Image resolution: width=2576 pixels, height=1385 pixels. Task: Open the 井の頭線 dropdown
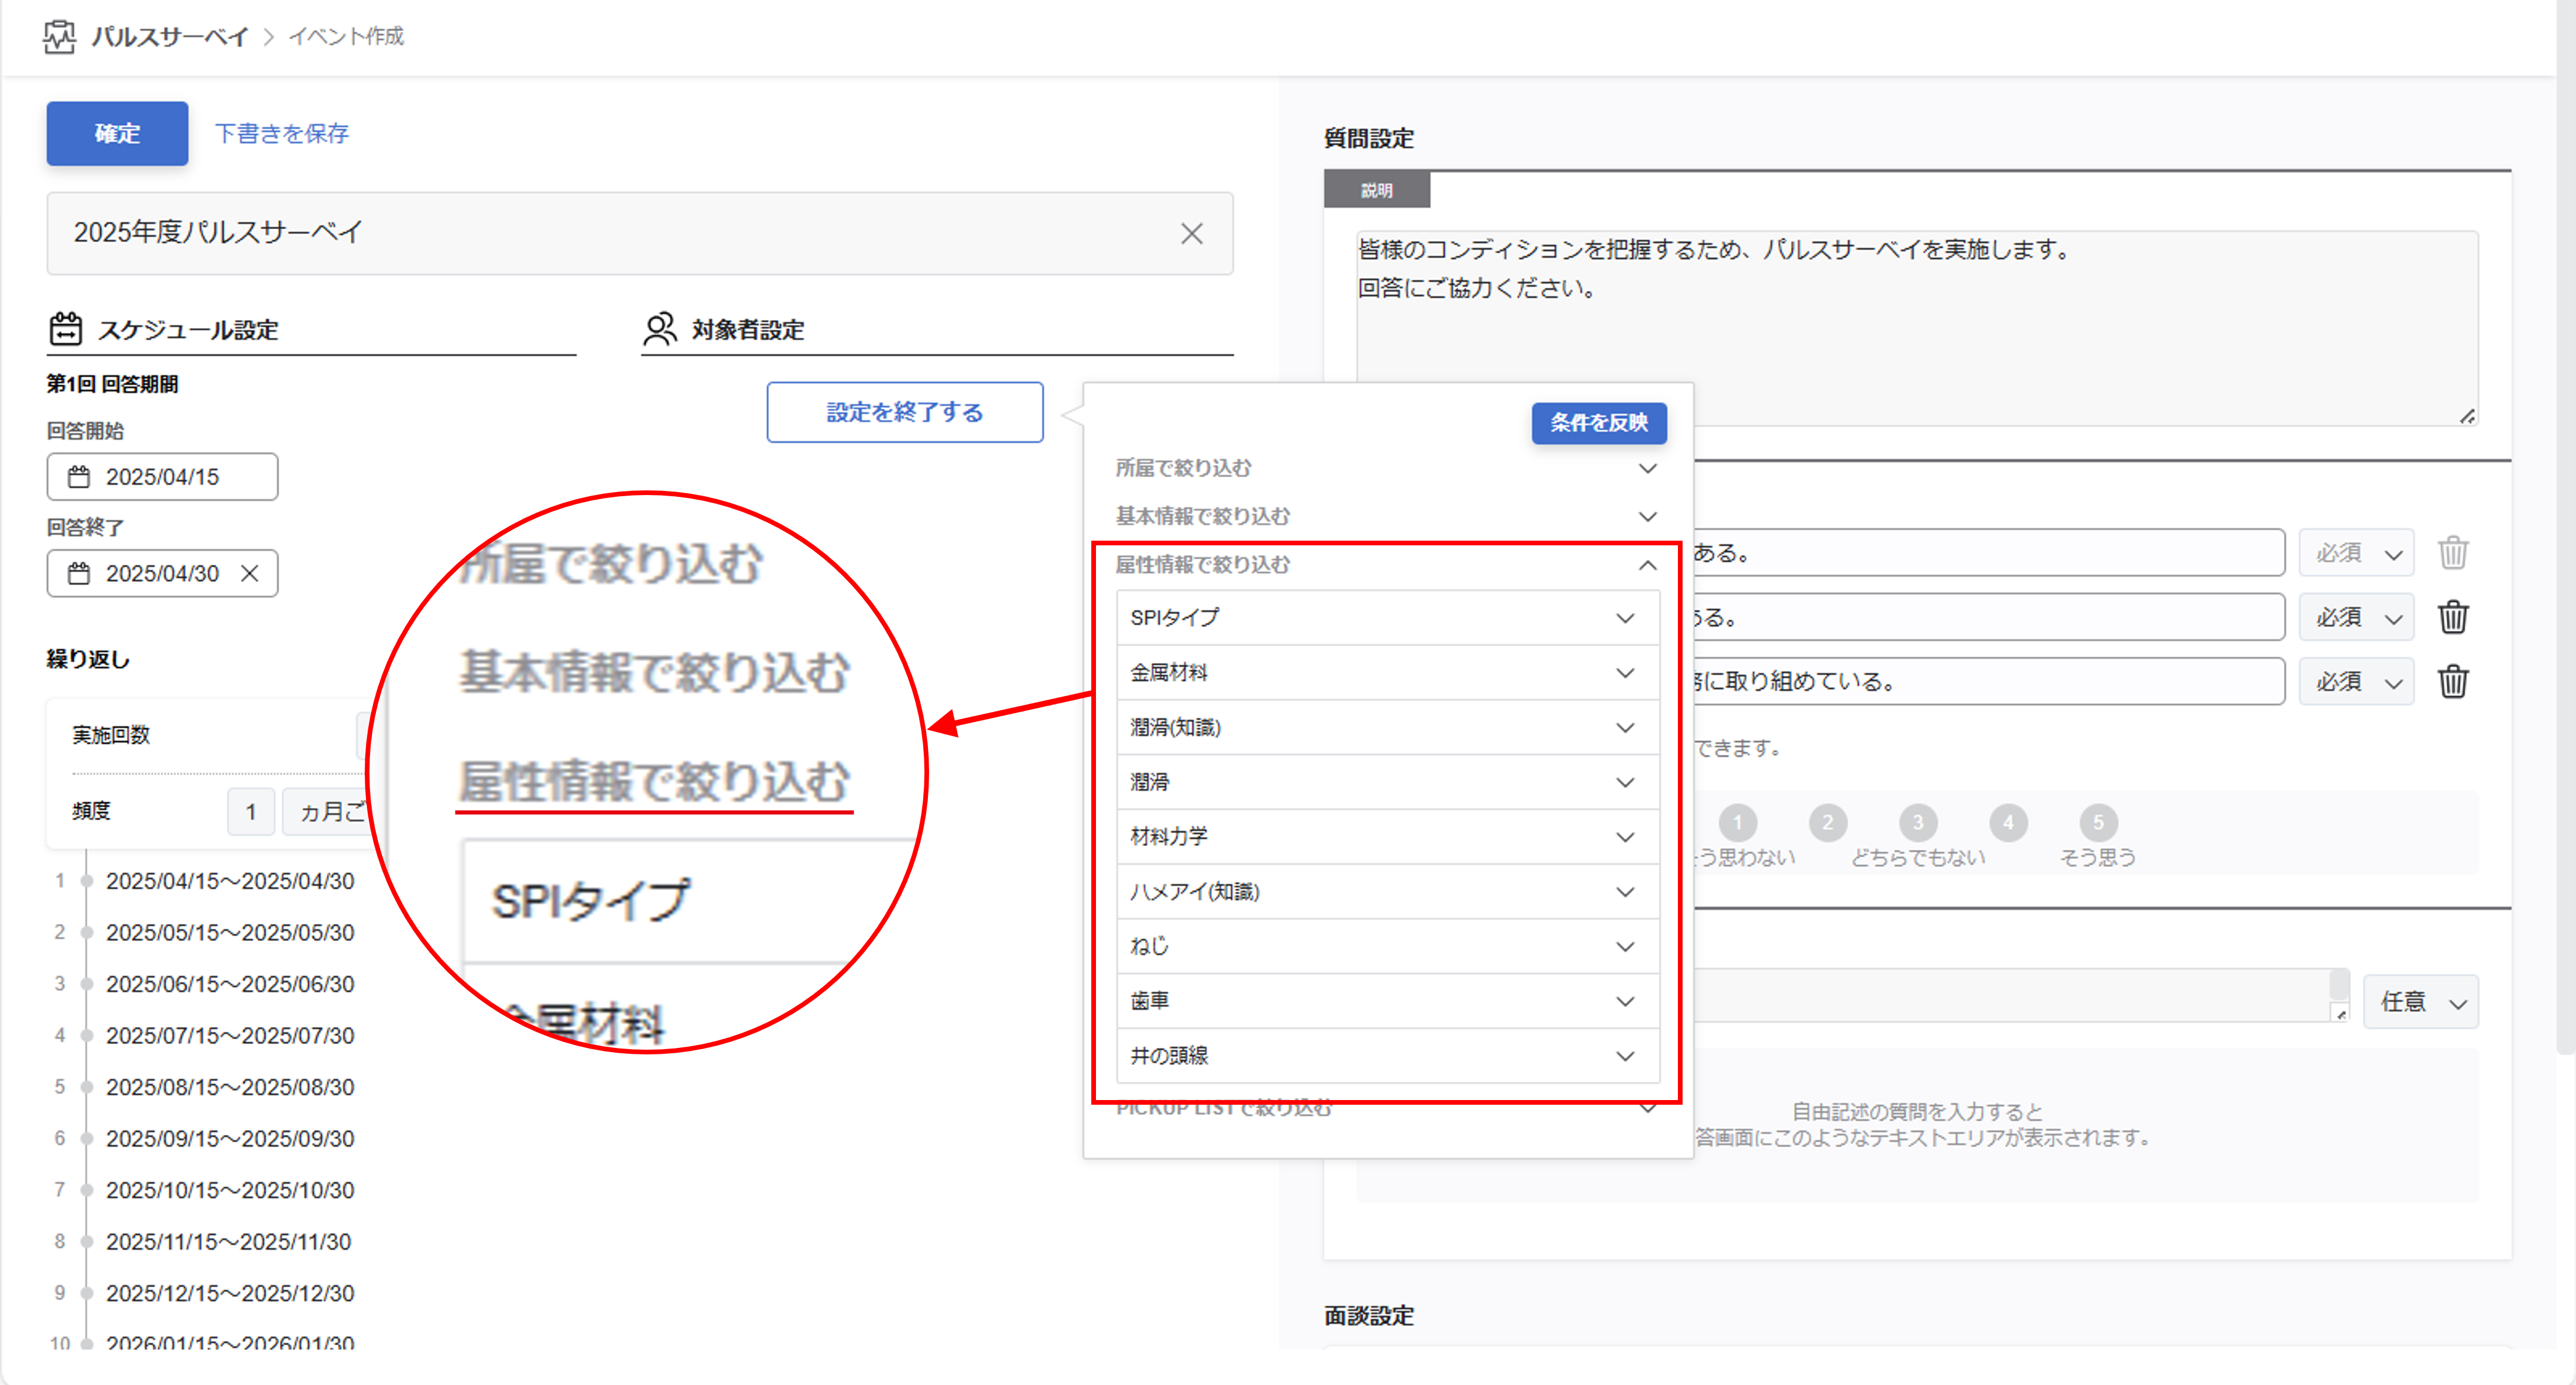pos(1387,1055)
